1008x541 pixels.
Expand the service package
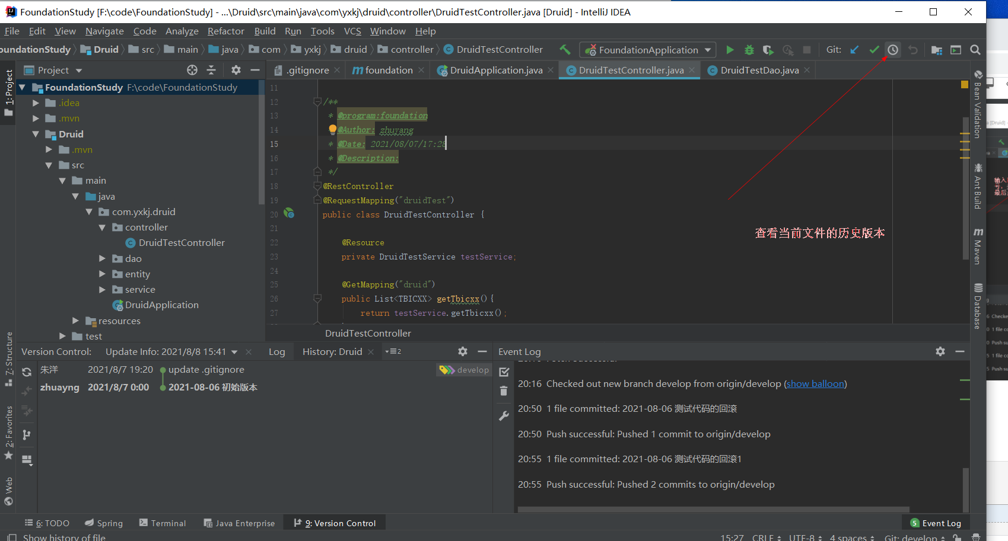102,289
